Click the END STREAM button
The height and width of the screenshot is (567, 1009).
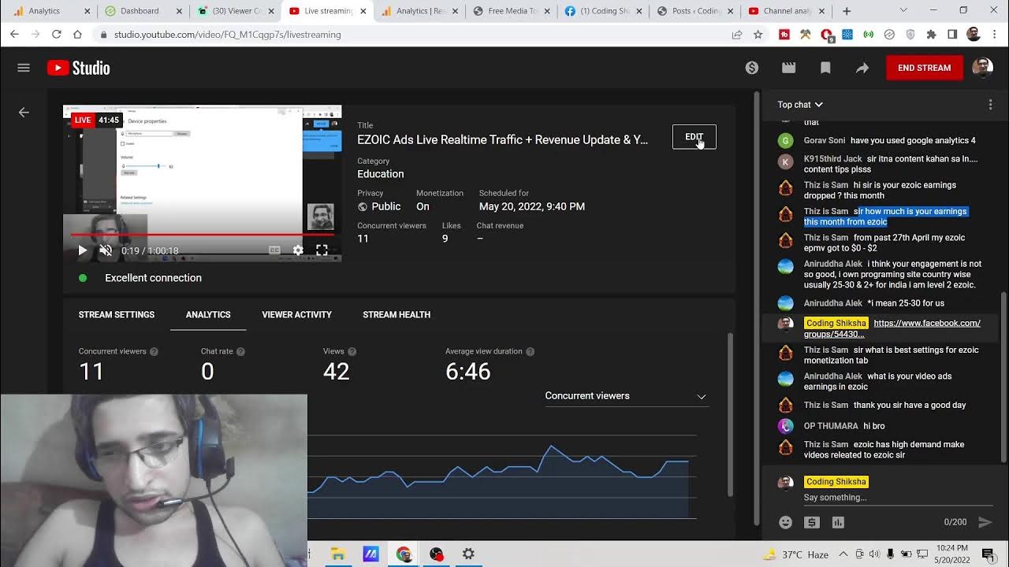coord(924,68)
